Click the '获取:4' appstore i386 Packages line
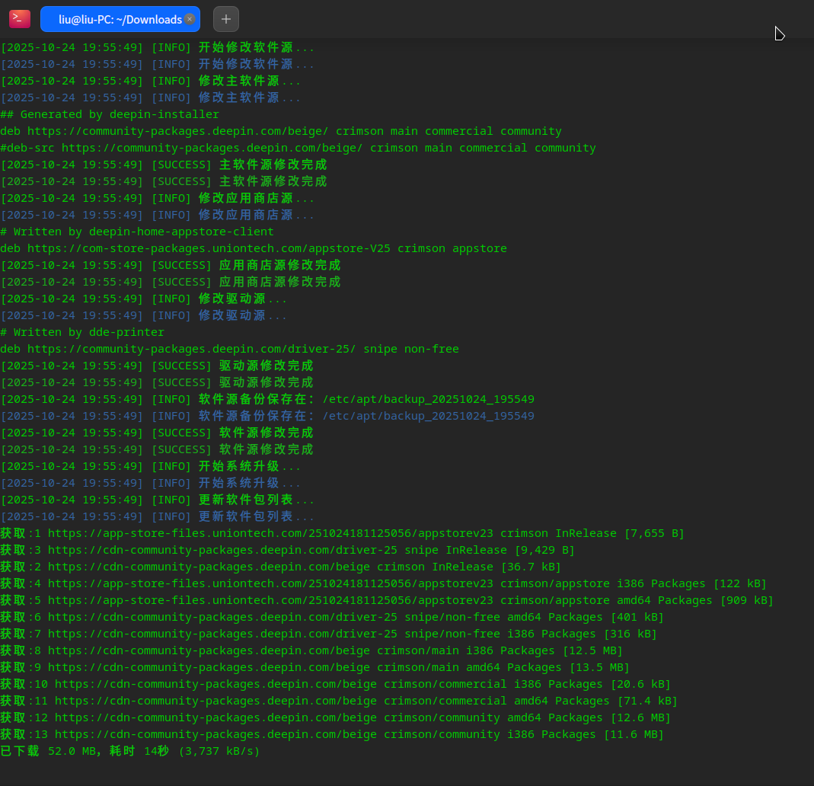Image resolution: width=814 pixels, height=786 pixels. (x=383, y=583)
